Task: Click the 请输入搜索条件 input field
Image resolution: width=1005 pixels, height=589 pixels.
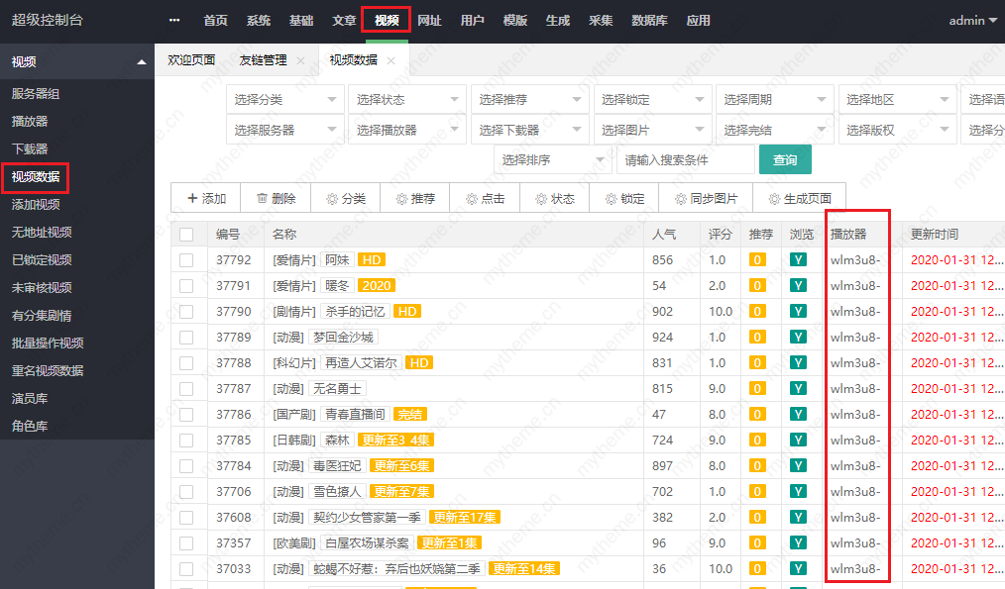Action: point(685,159)
